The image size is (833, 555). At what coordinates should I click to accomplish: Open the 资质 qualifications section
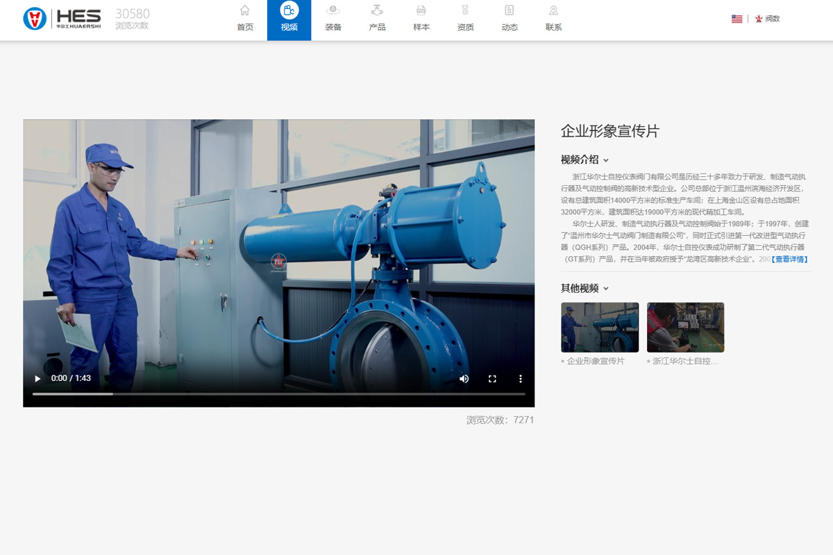[465, 19]
